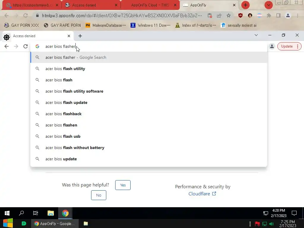This screenshot has width=304, height=228.
Task: Close the AppOnFly tab
Action: (234, 5)
